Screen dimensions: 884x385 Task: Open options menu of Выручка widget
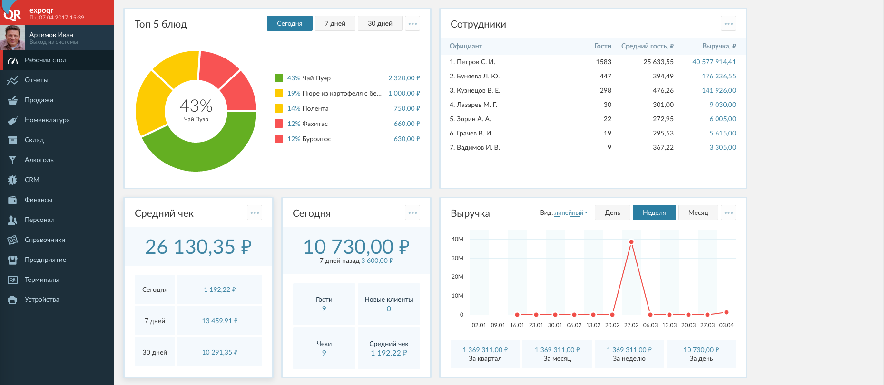click(x=728, y=212)
